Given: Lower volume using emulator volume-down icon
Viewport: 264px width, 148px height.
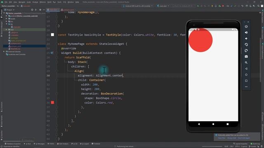Looking at the screenshot, I should [x=246, y=39].
